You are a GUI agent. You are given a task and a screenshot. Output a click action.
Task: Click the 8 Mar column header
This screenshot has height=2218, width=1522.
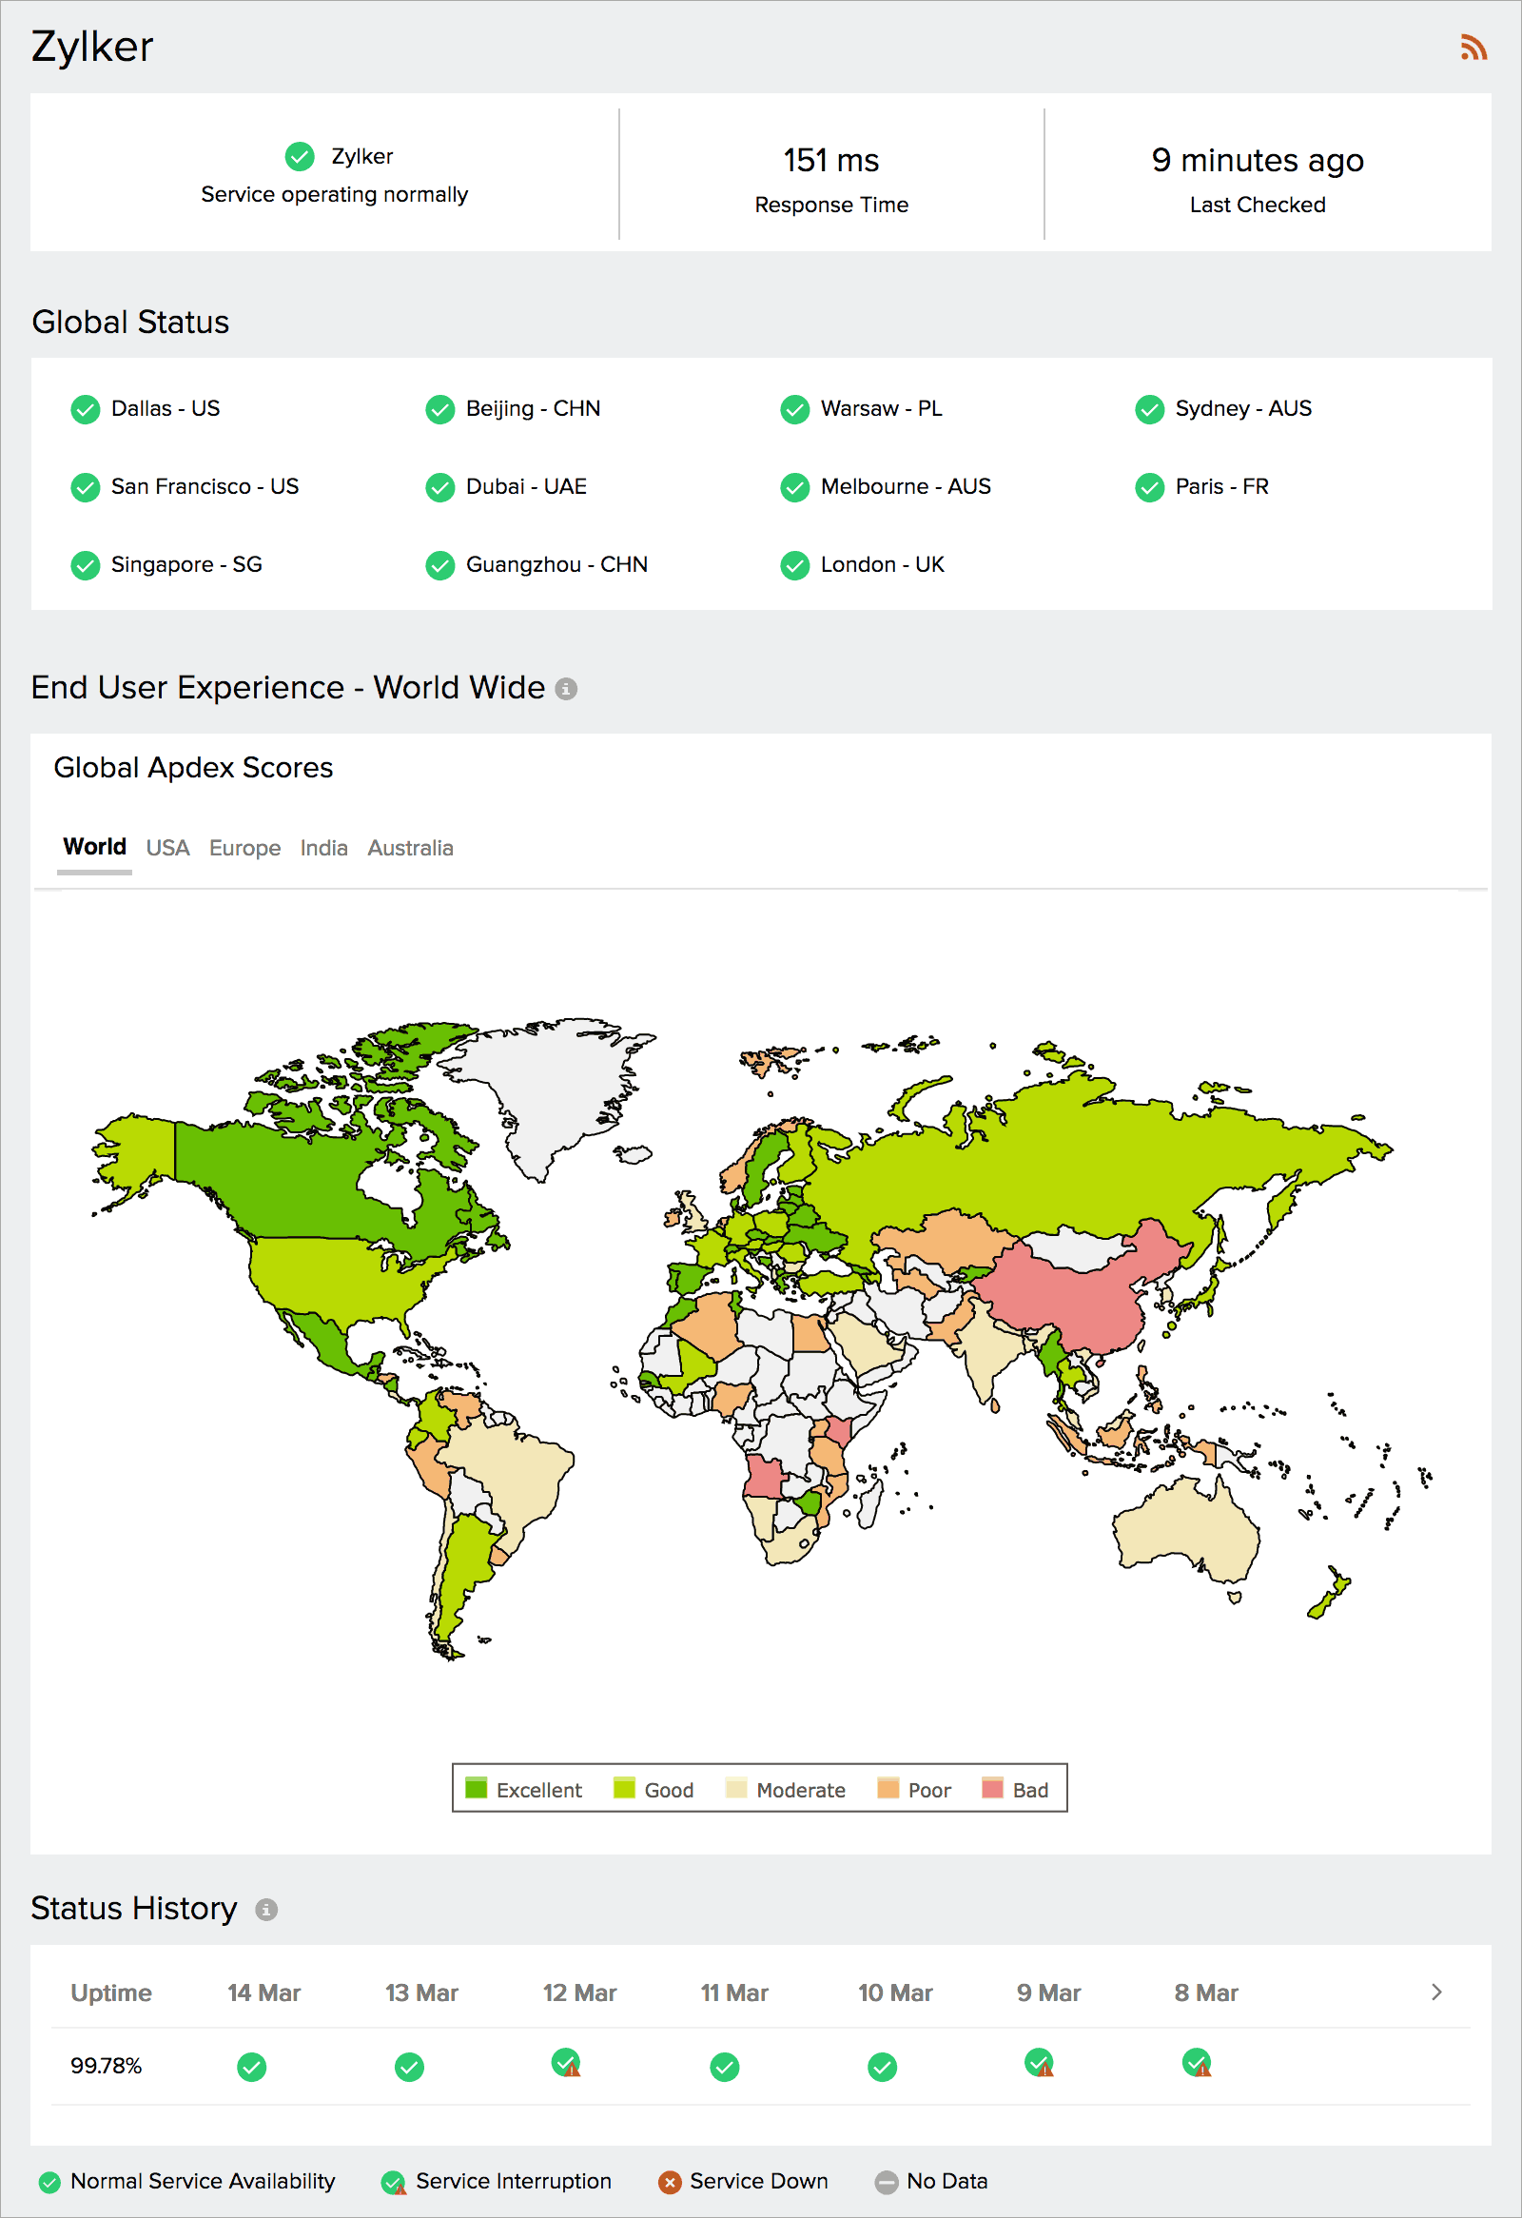pos(1206,1992)
